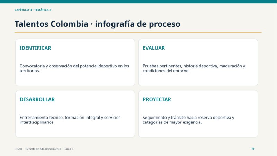Click the 'EVALUAR' card heading
277x156 pixels.
pos(154,48)
